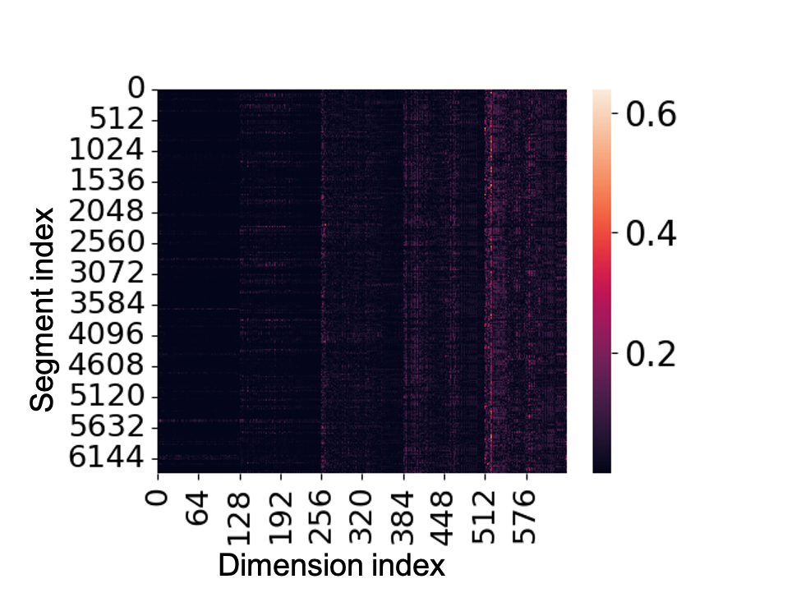Click the y-axis tick label 5120

(107, 396)
